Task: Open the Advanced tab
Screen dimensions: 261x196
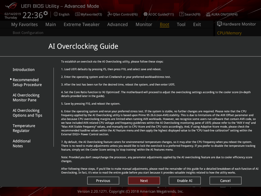Action: 117,24
